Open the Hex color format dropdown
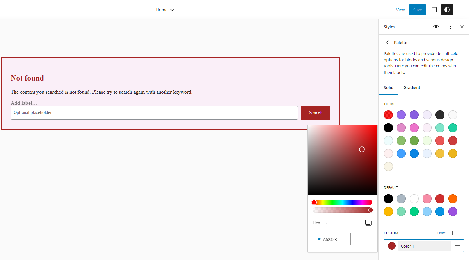 tap(320, 223)
